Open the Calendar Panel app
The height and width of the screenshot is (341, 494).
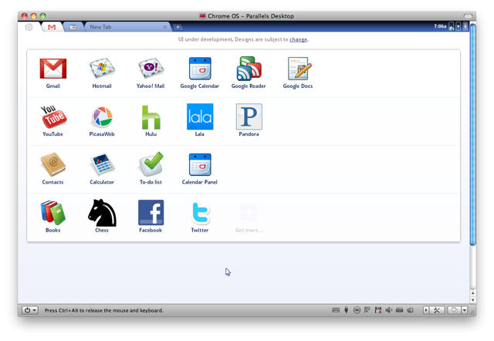pos(200,164)
